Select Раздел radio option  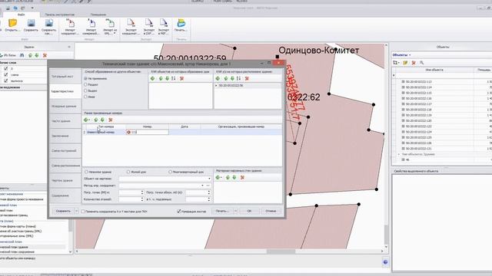click(85, 84)
